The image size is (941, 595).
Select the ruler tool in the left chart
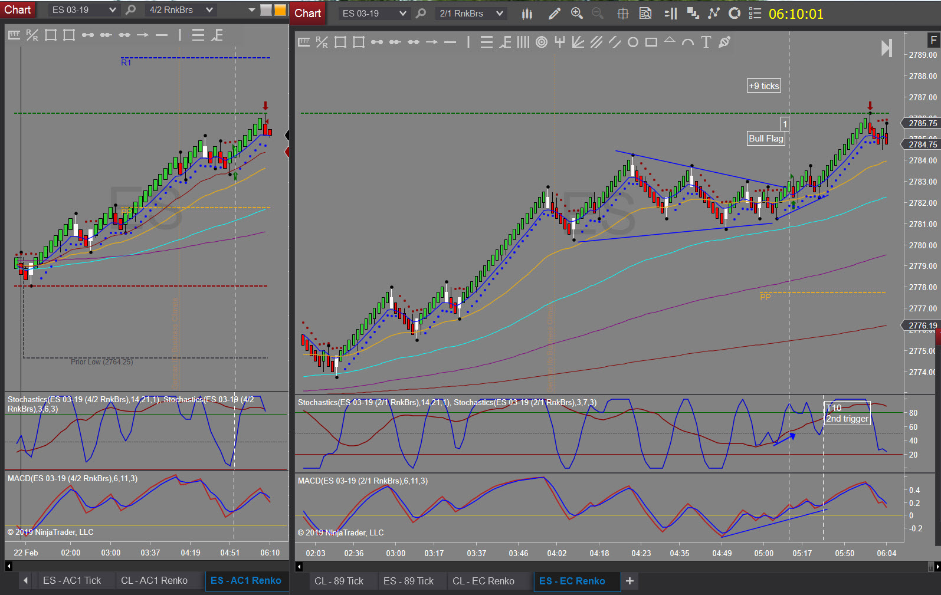(x=14, y=35)
